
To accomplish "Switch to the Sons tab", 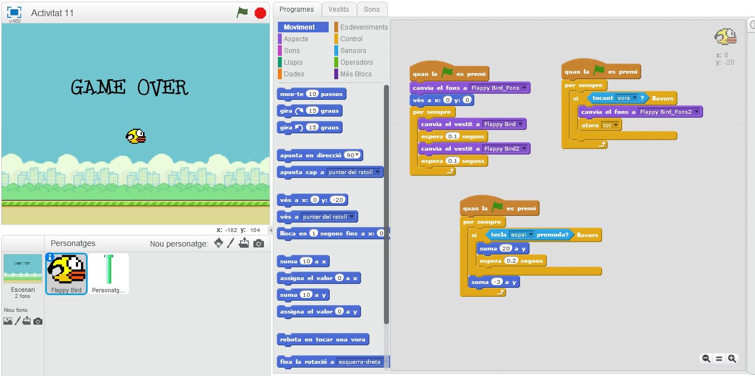I will [372, 9].
